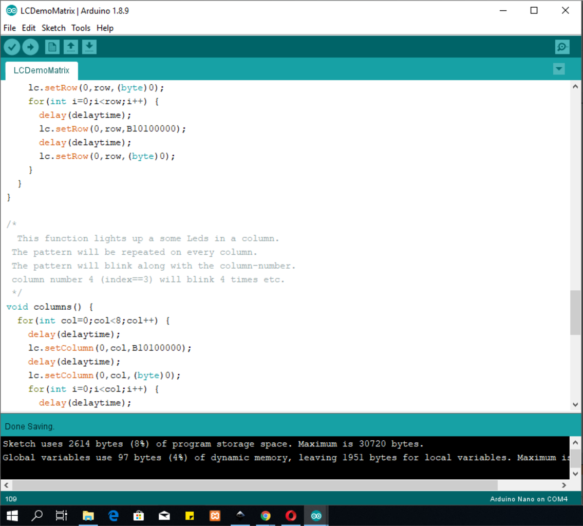Image resolution: width=583 pixels, height=526 pixels.
Task: Open File Explorer from the taskbar
Action: coord(88,516)
